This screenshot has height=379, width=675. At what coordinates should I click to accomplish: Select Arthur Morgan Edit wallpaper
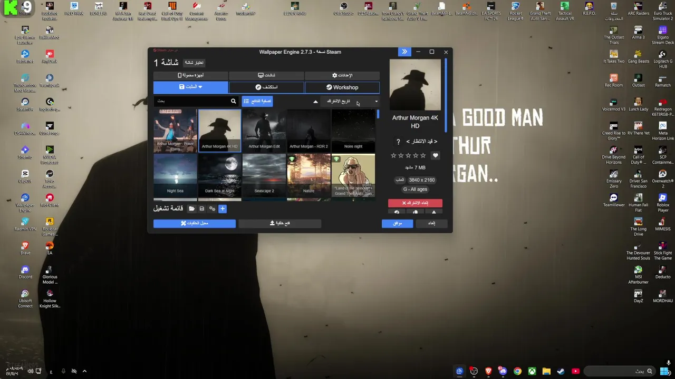coord(264,131)
